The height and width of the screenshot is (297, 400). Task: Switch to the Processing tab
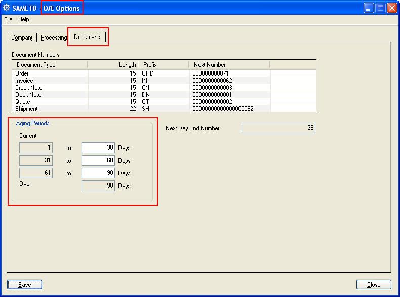pos(54,38)
